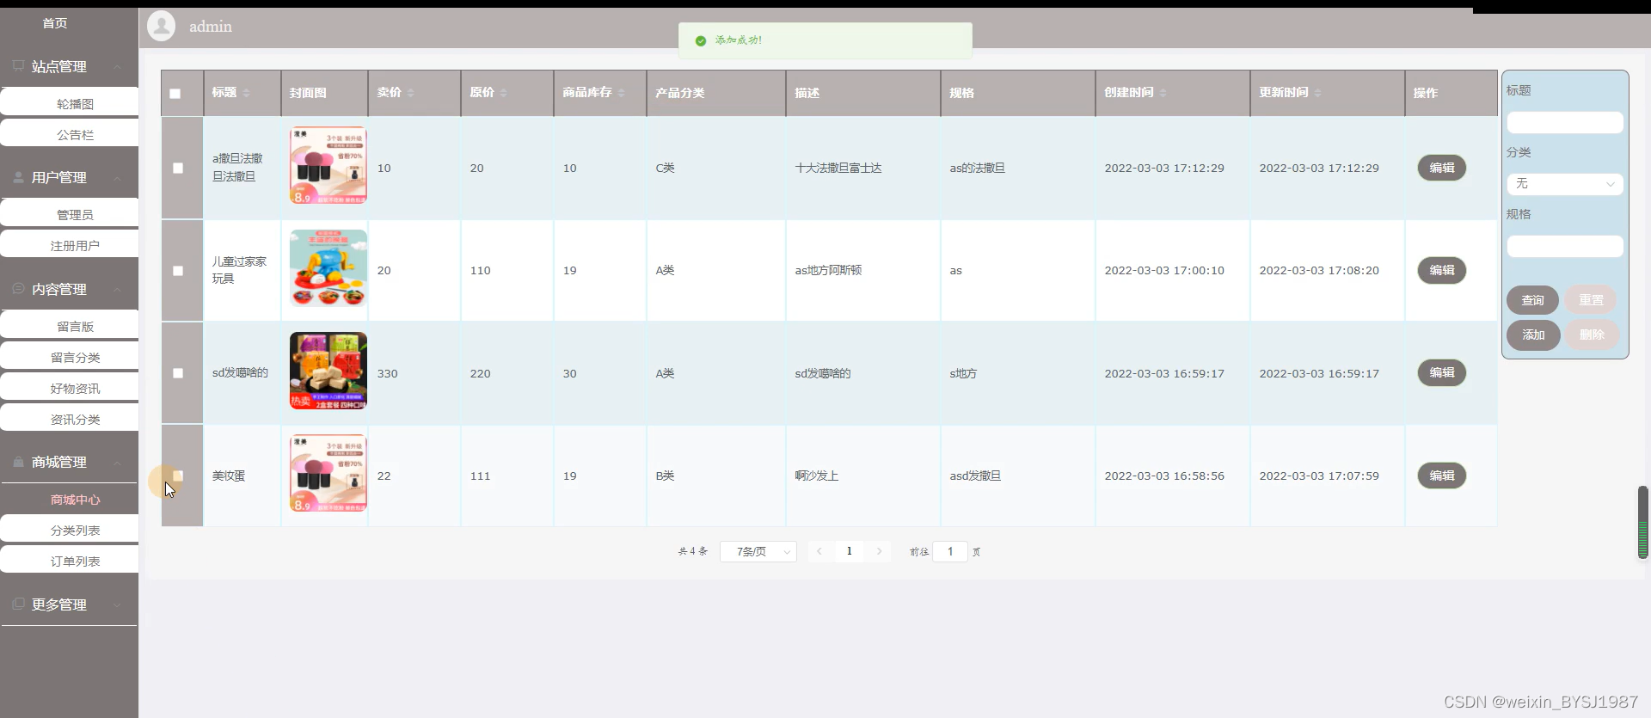Click the page vertical scrollbar thumb
1651x718 pixels.
click(x=1642, y=522)
